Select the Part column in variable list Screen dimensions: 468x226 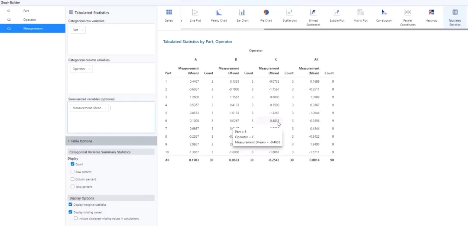click(x=26, y=10)
